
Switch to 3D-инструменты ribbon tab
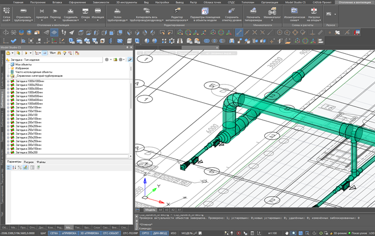point(126,2)
